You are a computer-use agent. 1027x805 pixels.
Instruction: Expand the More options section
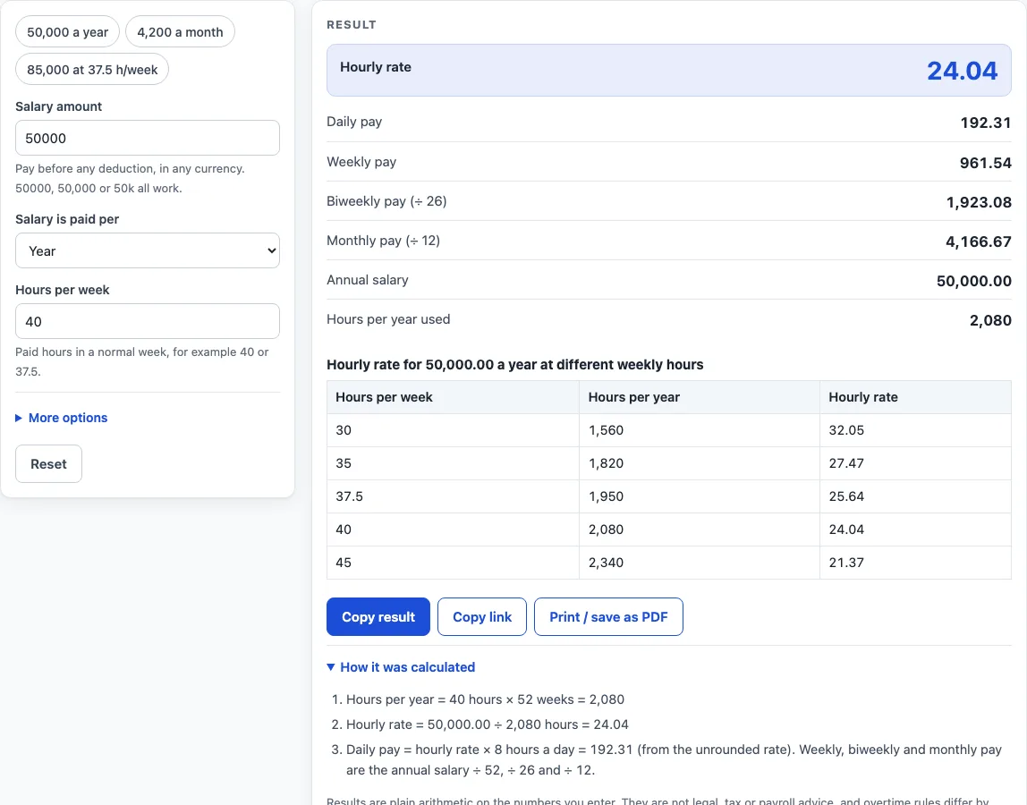coord(62,418)
